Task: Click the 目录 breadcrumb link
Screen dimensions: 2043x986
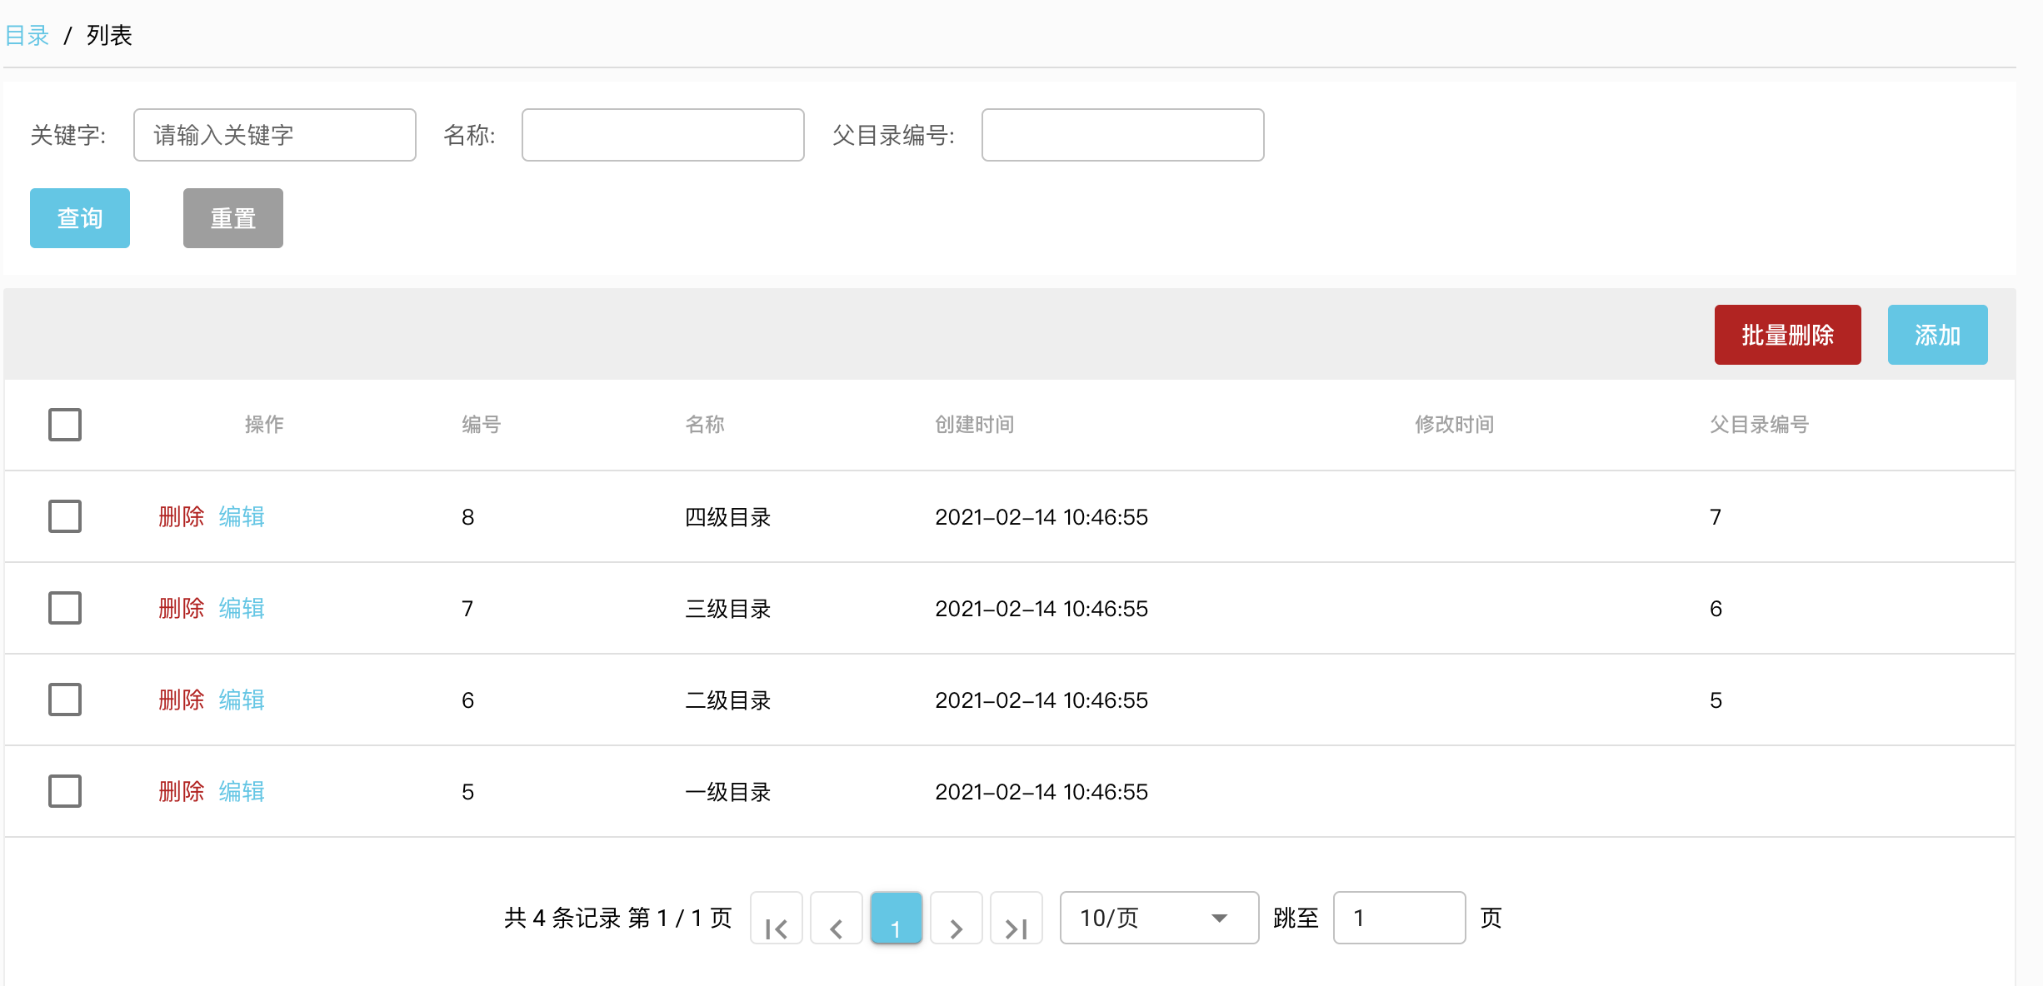Action: 27,35
